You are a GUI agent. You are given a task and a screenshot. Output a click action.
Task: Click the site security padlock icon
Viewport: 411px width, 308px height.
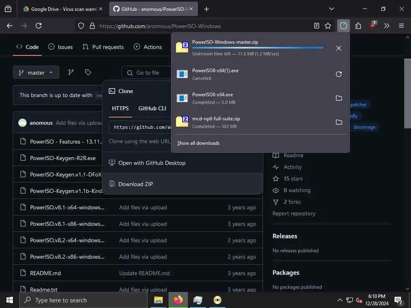[92, 26]
